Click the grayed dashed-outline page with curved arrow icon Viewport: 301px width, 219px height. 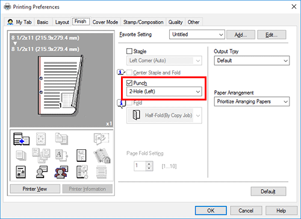(x=101, y=138)
